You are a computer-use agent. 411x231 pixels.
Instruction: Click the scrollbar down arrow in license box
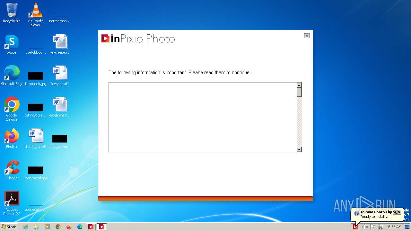[x=299, y=149]
